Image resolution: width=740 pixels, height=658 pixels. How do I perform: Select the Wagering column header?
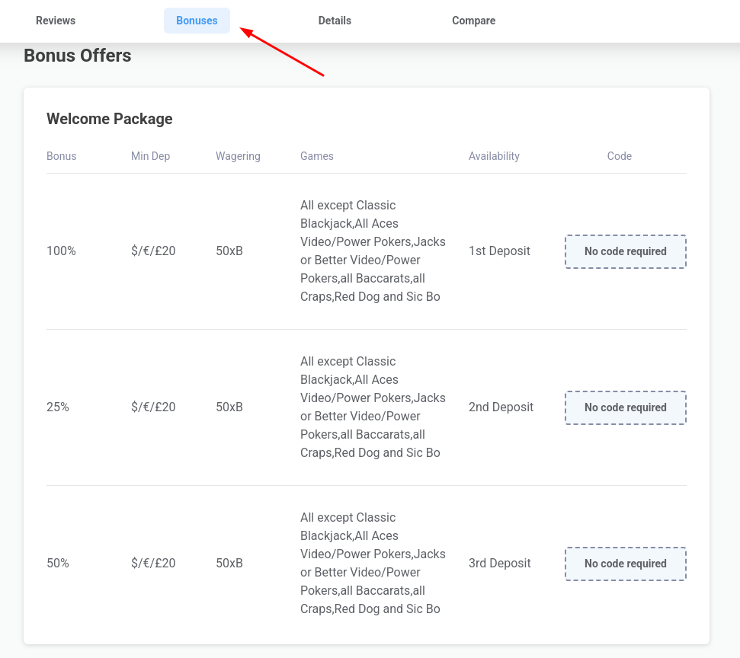pyautogui.click(x=238, y=156)
